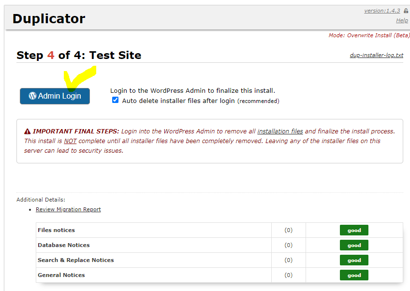The image size is (410, 291).
Task: Click the Admin Login button
Action: [55, 96]
